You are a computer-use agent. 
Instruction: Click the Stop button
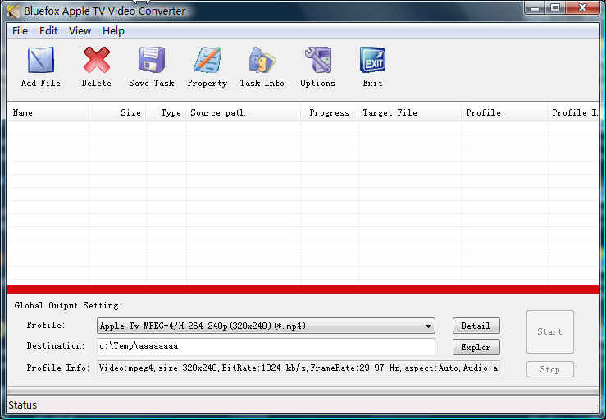pos(550,370)
